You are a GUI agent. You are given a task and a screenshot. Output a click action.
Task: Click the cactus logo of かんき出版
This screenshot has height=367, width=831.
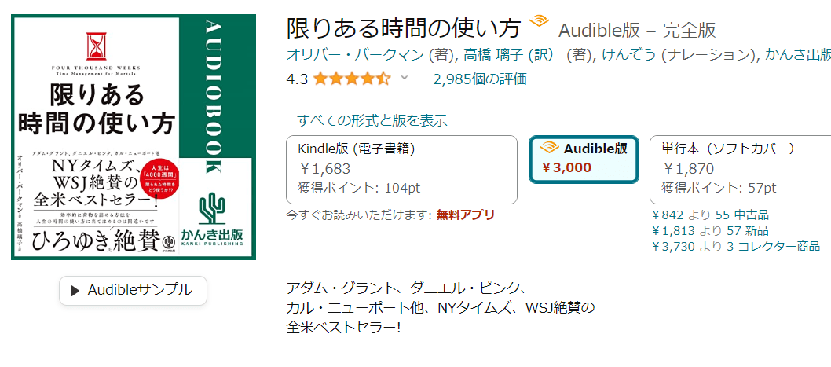[210, 208]
